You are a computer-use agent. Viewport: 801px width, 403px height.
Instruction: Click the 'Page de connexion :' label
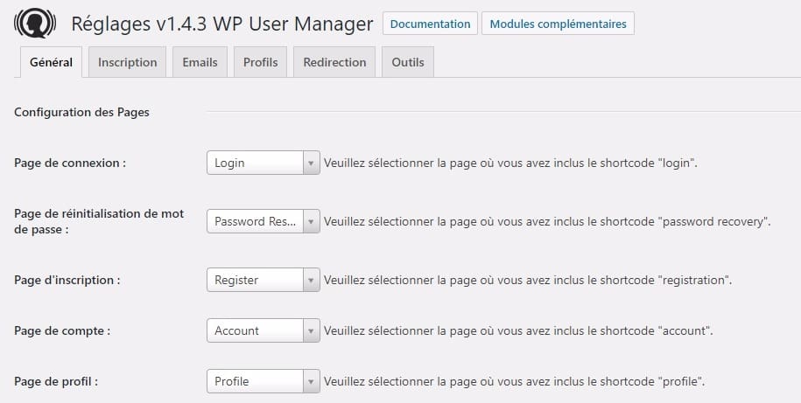point(70,163)
